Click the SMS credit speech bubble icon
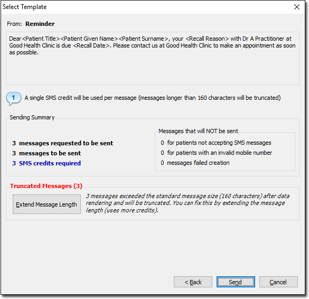The width and height of the screenshot is (309, 299). pyautogui.click(x=13, y=98)
